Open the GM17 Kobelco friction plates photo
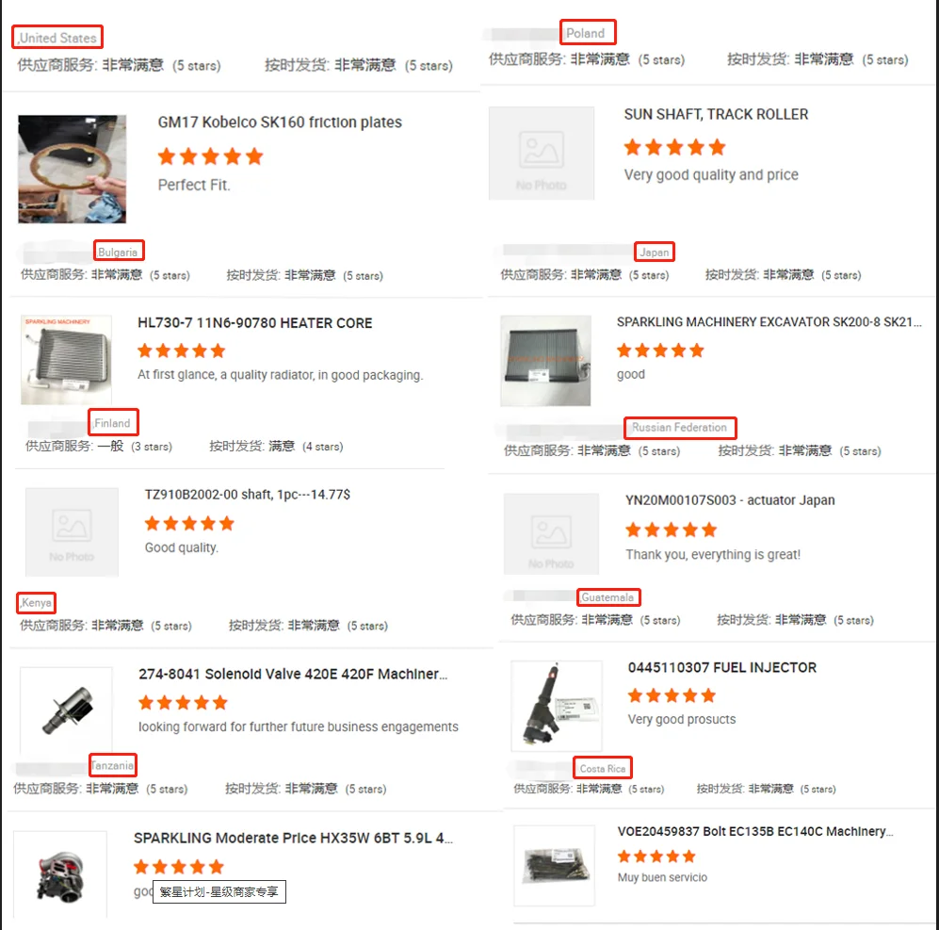The height and width of the screenshot is (930, 939). [x=73, y=169]
